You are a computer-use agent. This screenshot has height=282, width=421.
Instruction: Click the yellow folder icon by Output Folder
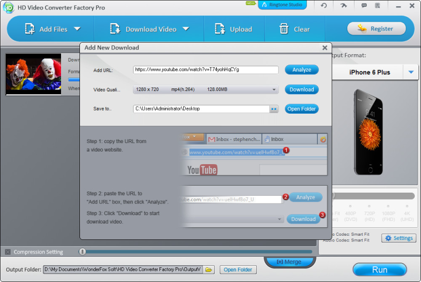coord(209,270)
